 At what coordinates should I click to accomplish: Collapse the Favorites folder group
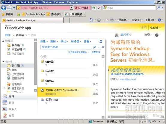coord(3,41)
